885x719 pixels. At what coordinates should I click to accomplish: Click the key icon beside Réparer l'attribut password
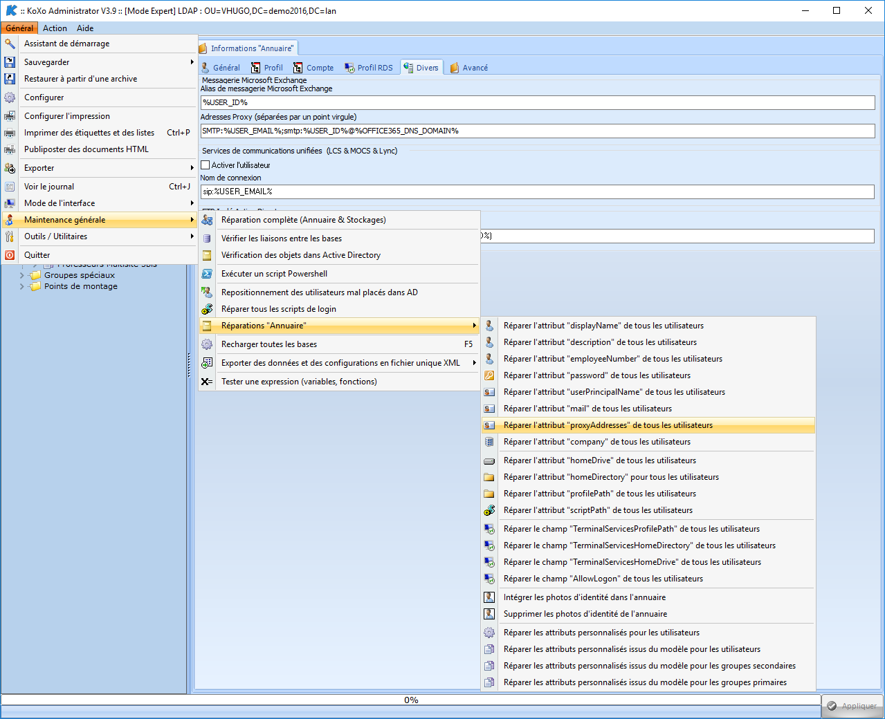click(489, 375)
